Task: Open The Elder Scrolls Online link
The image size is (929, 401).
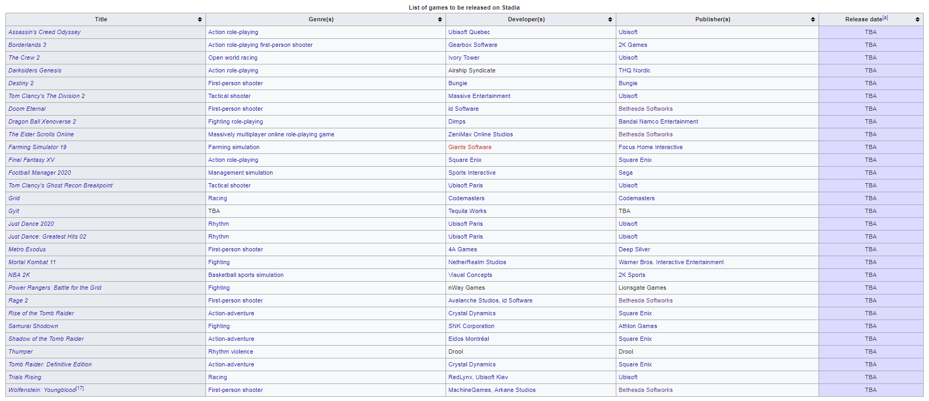Action: 41,134
